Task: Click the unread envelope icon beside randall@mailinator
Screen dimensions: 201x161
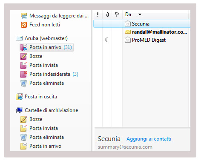Action: pos(128,32)
